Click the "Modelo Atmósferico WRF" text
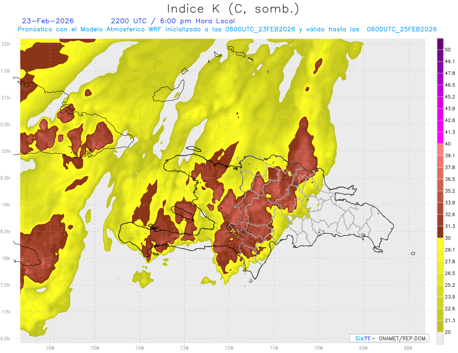The height and width of the screenshot is (353, 458). coord(115,29)
